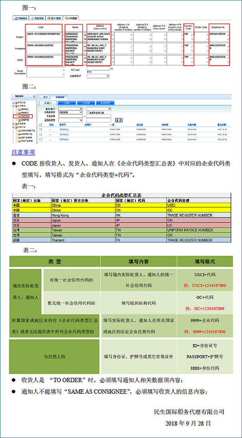Switch to the 货物描述 tab
Screen dimensions: 242x438
pos(21,18)
